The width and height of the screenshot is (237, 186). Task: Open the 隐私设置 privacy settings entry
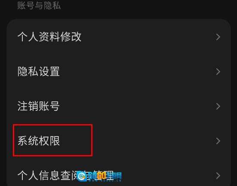(x=119, y=72)
